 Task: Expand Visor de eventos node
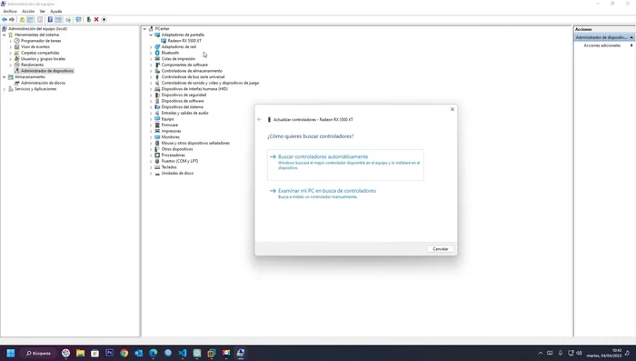pyautogui.click(x=11, y=46)
